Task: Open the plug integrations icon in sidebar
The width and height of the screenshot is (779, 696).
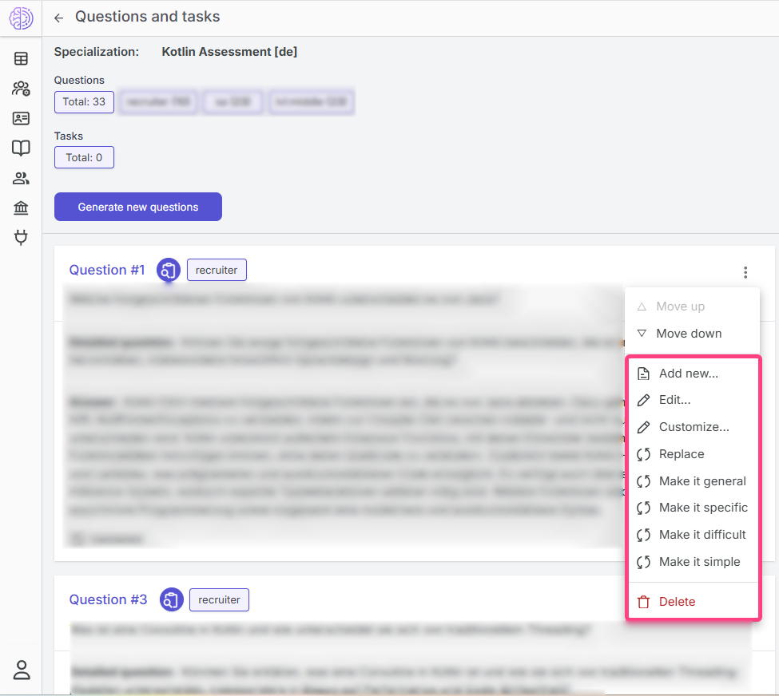Action: [21, 237]
